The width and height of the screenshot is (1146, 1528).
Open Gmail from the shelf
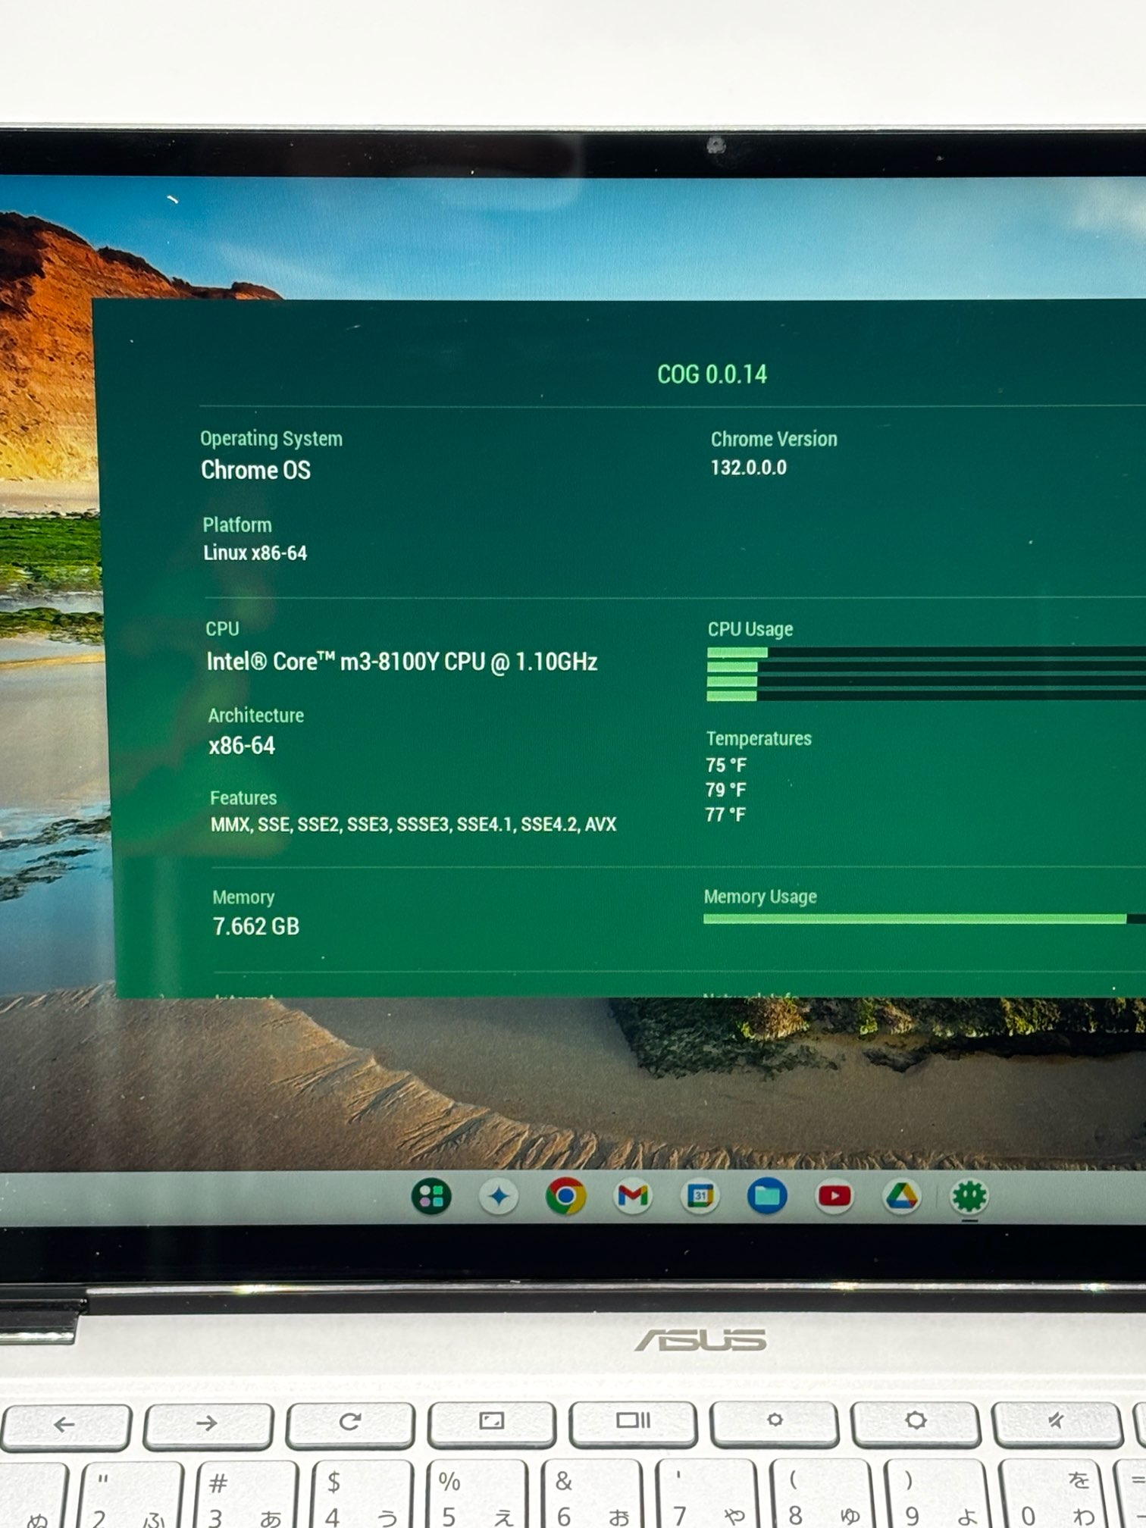click(x=633, y=1197)
